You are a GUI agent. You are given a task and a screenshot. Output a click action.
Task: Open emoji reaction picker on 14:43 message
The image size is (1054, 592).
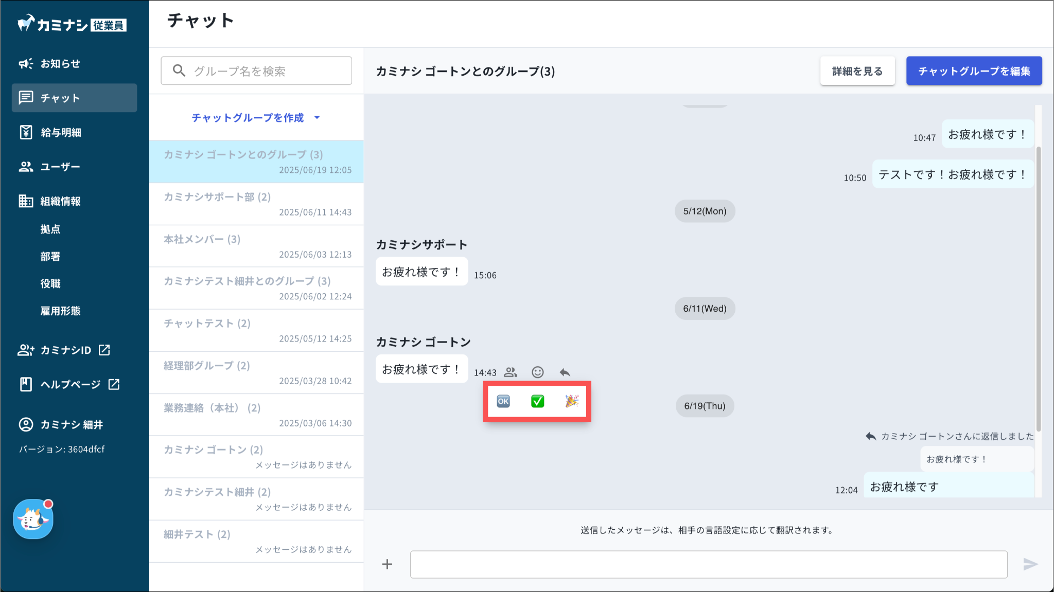coord(537,372)
